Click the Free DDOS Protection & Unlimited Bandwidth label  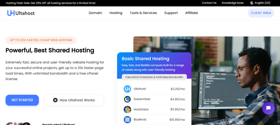(154, 77)
